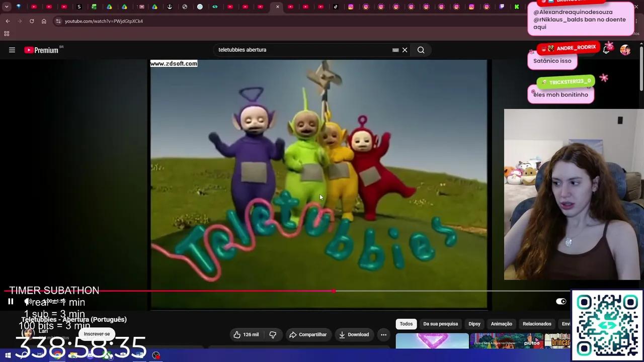This screenshot has height=362, width=644.
Task: Open the Lari channel name link
Action: [x=43, y=331]
